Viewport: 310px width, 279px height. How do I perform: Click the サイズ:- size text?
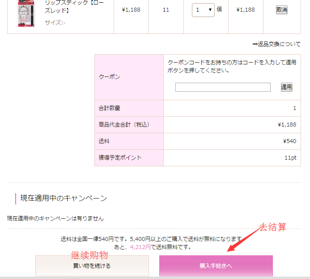(x=55, y=22)
